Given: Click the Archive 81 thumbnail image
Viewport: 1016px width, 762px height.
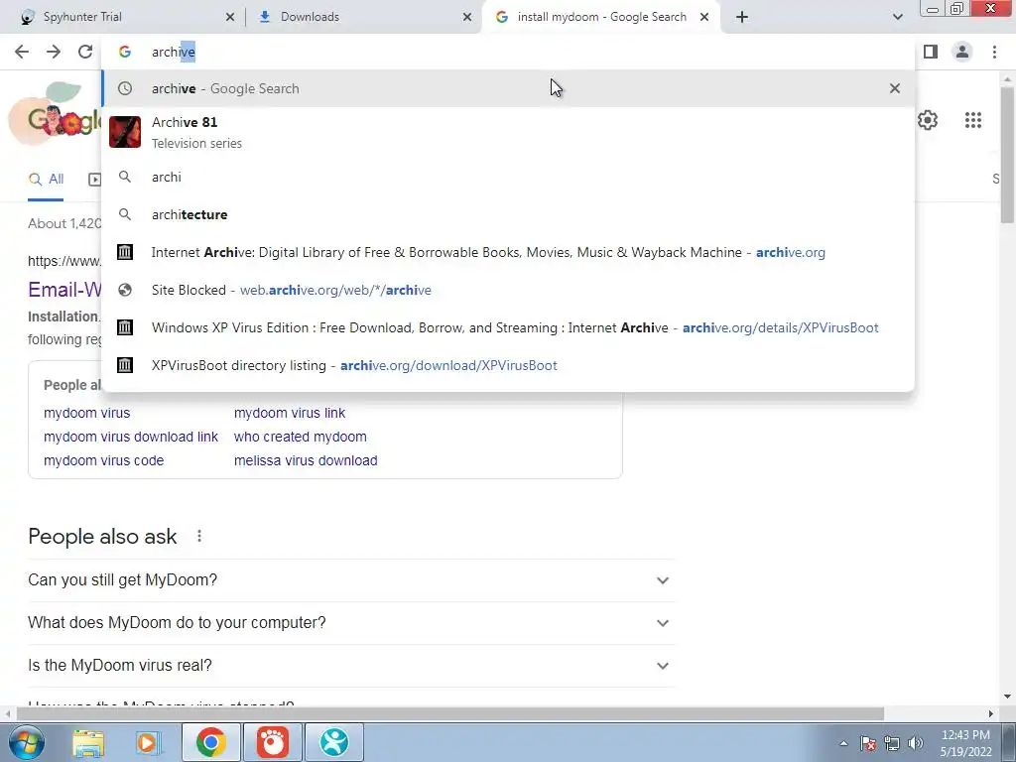Looking at the screenshot, I should (125, 132).
